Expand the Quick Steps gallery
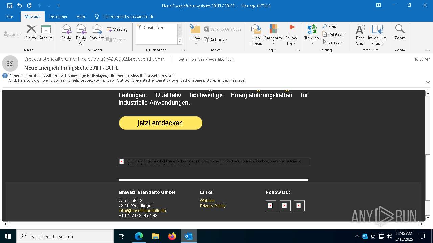The width and height of the screenshot is (433, 243). tap(180, 41)
